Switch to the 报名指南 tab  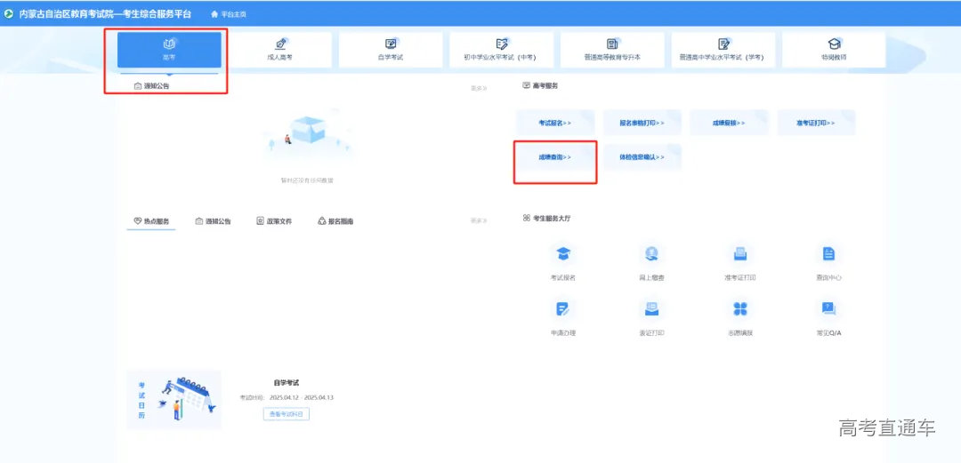pos(335,221)
